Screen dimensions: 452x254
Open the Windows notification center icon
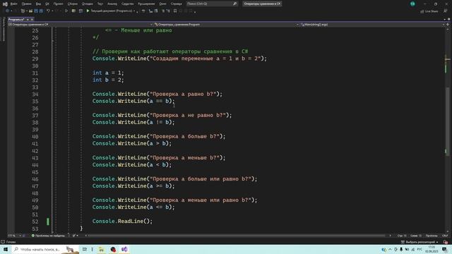coord(445,249)
